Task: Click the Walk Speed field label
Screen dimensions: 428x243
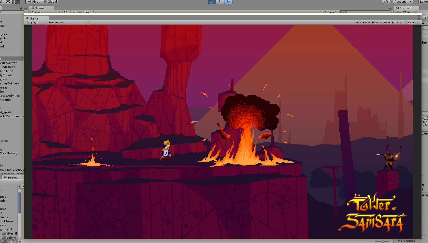Action: click(407, 241)
